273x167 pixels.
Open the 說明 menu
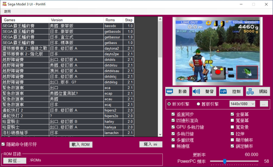[x=8, y=12]
